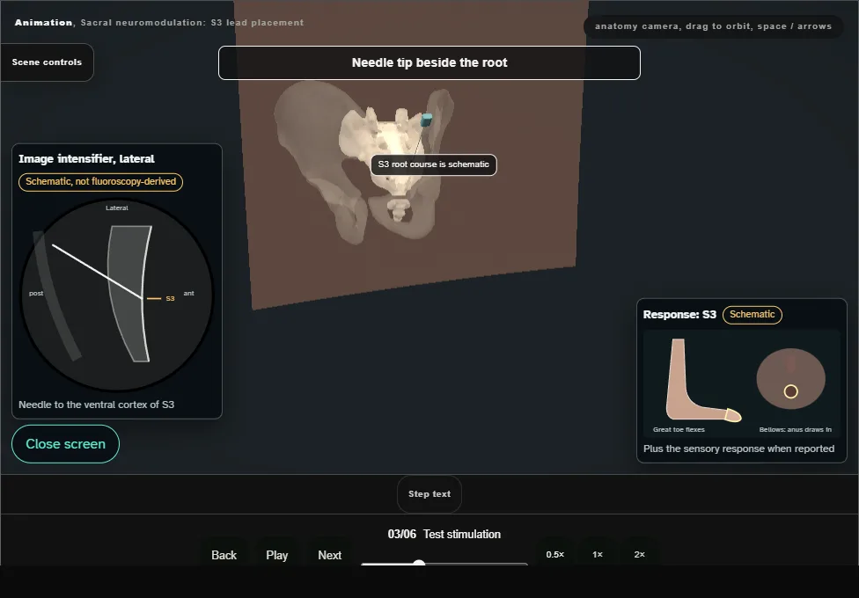
Task: Click the 'S3 root course is schematic' label
Action: (x=433, y=164)
